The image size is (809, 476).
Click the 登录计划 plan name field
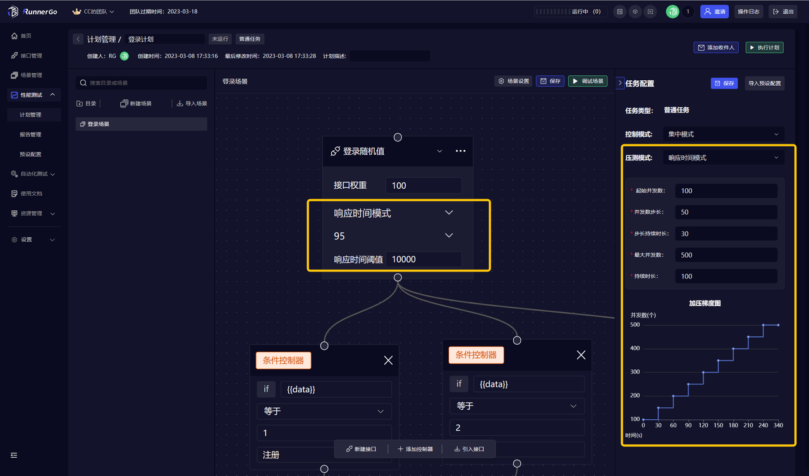(164, 39)
